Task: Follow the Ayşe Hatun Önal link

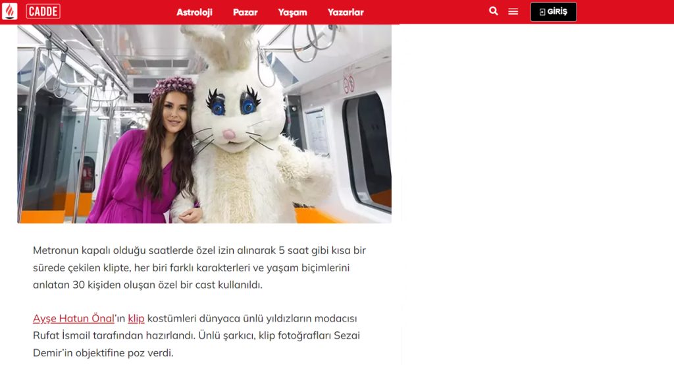Action: pyautogui.click(x=74, y=318)
